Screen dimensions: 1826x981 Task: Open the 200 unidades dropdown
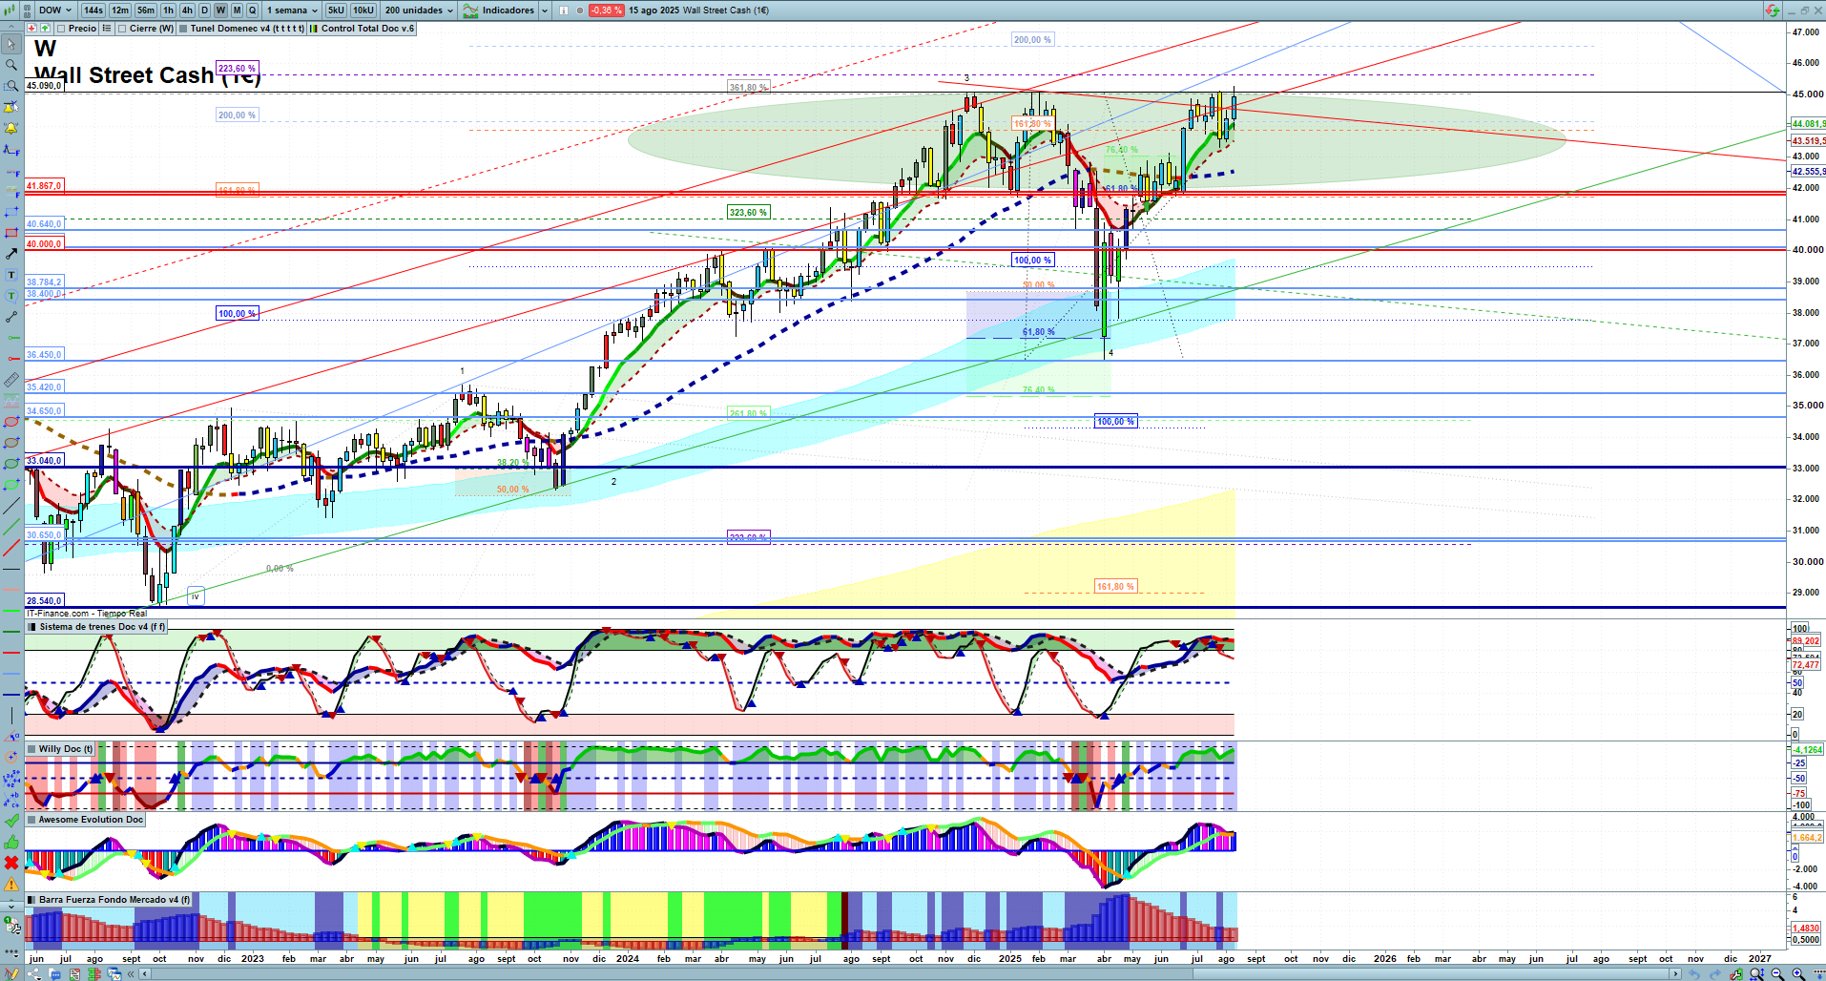[x=419, y=10]
